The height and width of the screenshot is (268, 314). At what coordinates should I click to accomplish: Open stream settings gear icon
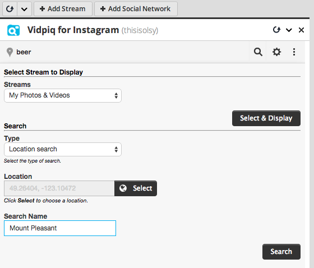pos(276,52)
